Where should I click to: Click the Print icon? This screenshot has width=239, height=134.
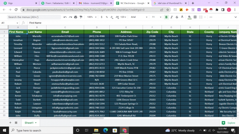76,17
